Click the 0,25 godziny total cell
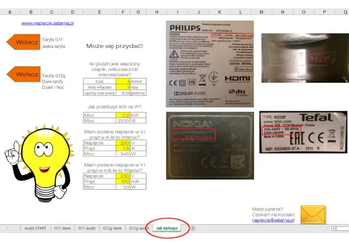The width and height of the screenshot is (349, 242). (x=123, y=93)
